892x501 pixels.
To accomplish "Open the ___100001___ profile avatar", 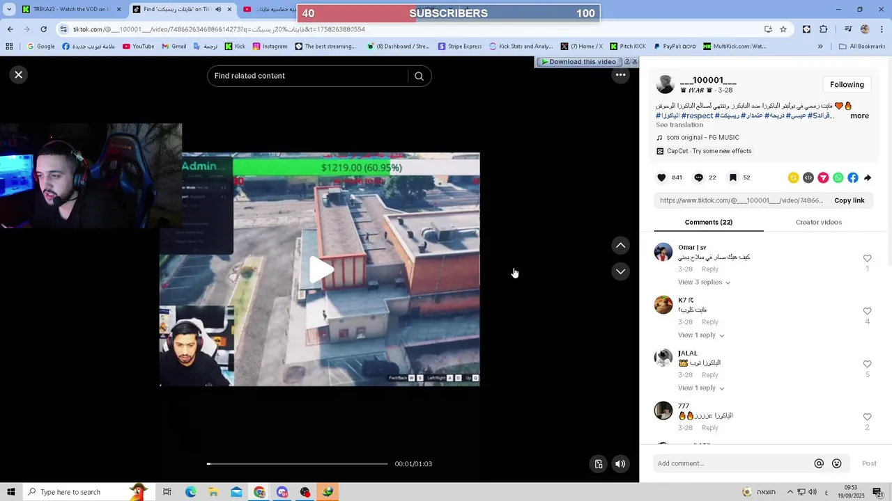I will tap(665, 84).
